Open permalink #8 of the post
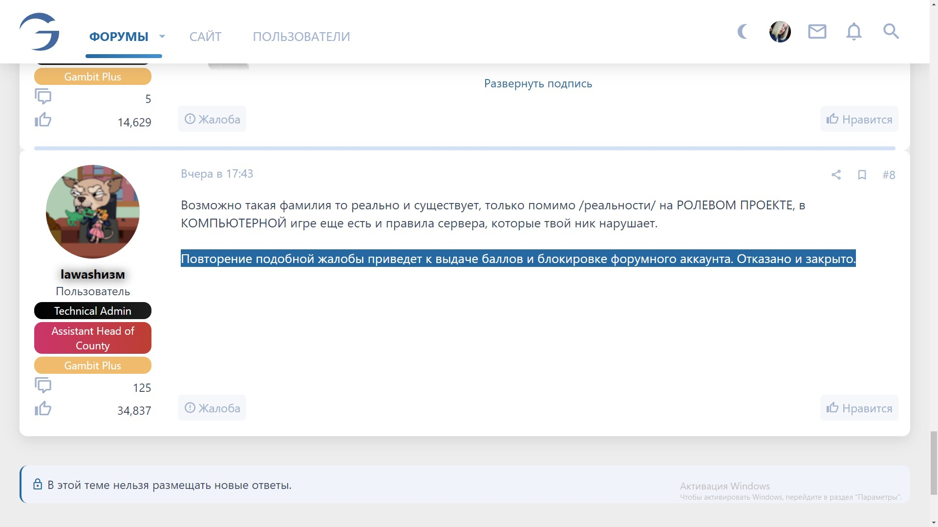Screen dimensions: 938x527 pyautogui.click(x=889, y=175)
